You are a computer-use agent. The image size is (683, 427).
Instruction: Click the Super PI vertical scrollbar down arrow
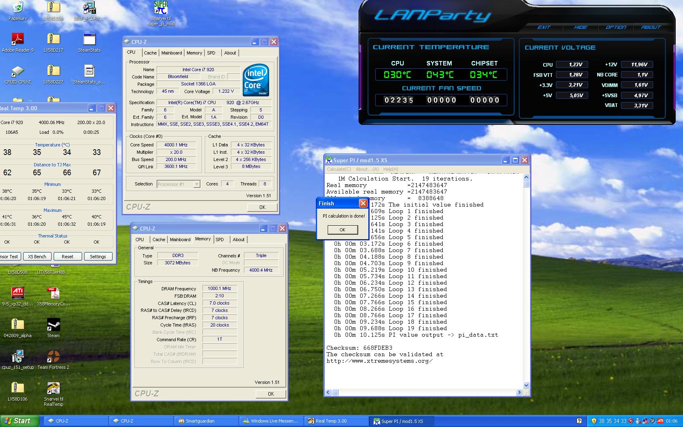point(526,385)
